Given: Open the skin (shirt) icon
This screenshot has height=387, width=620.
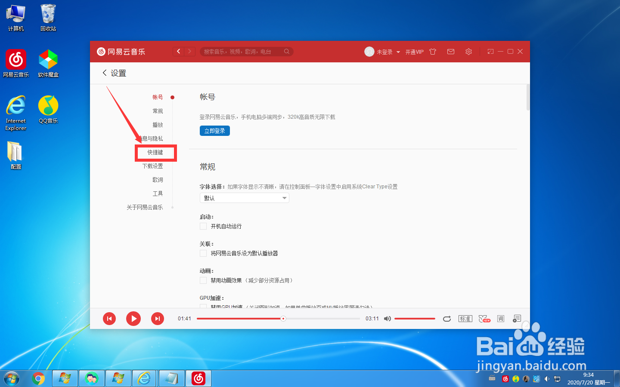Looking at the screenshot, I should 433,52.
